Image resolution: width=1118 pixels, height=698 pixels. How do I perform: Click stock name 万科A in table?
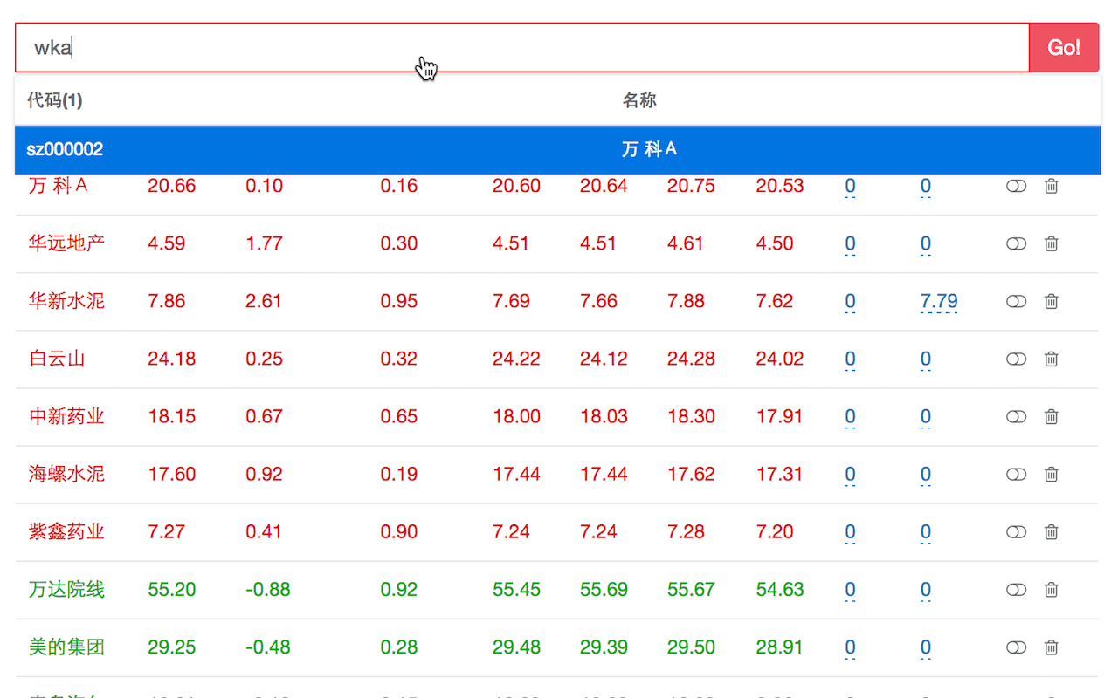(59, 186)
